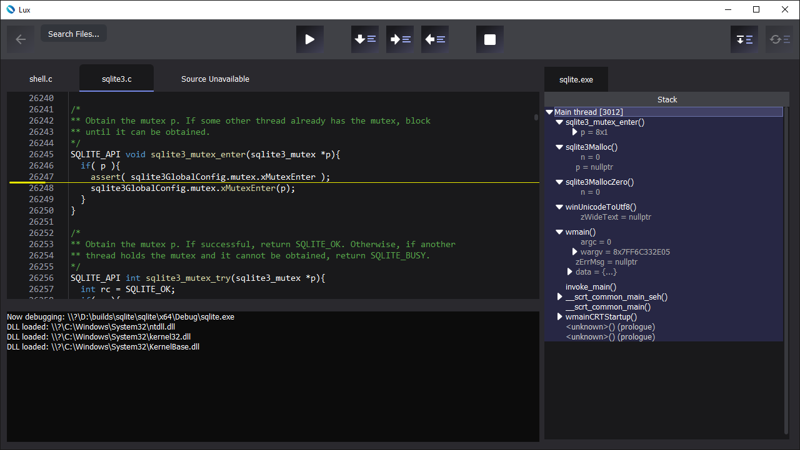Click the Stack panel header

667,99
